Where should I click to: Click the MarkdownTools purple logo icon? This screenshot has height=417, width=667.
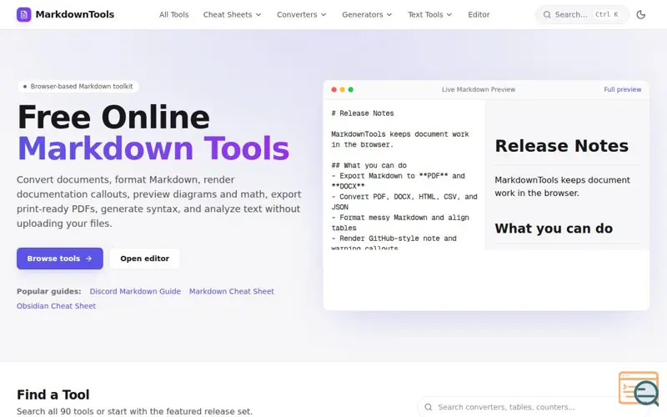pos(24,14)
